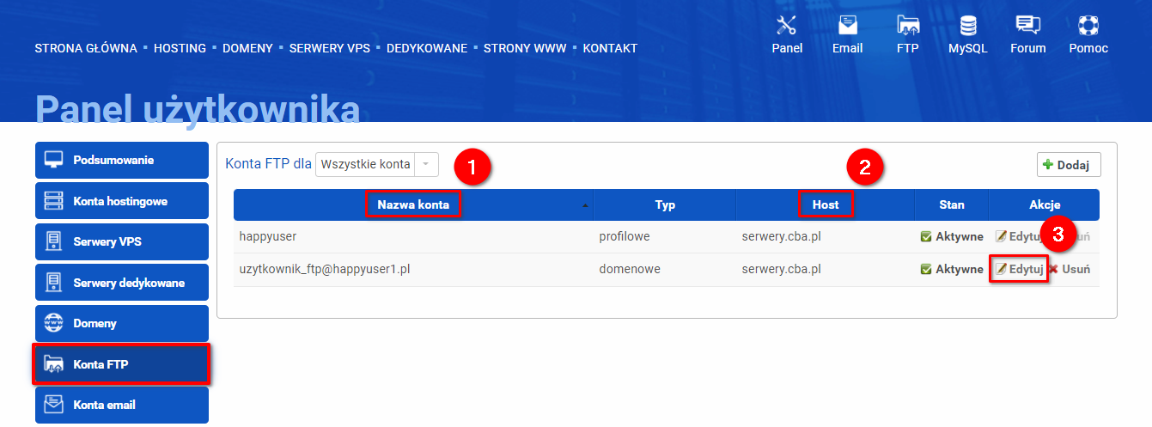Image resolution: width=1152 pixels, height=427 pixels.
Task: Open Serwery VPS in the sidebar
Action: pyautogui.click(x=122, y=241)
